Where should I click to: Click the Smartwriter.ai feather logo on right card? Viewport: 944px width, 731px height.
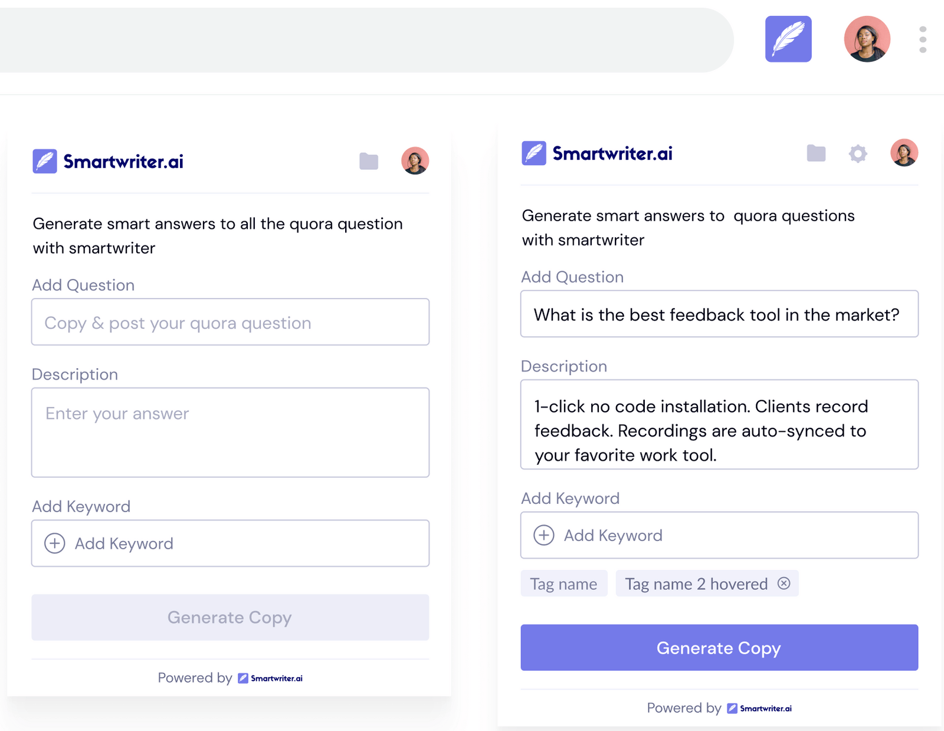(x=534, y=153)
